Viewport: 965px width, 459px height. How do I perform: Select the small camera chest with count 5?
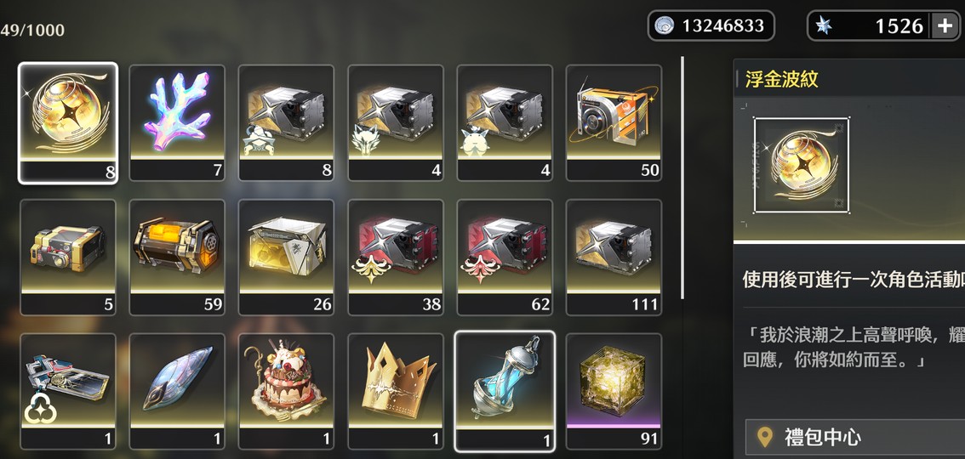(68, 257)
